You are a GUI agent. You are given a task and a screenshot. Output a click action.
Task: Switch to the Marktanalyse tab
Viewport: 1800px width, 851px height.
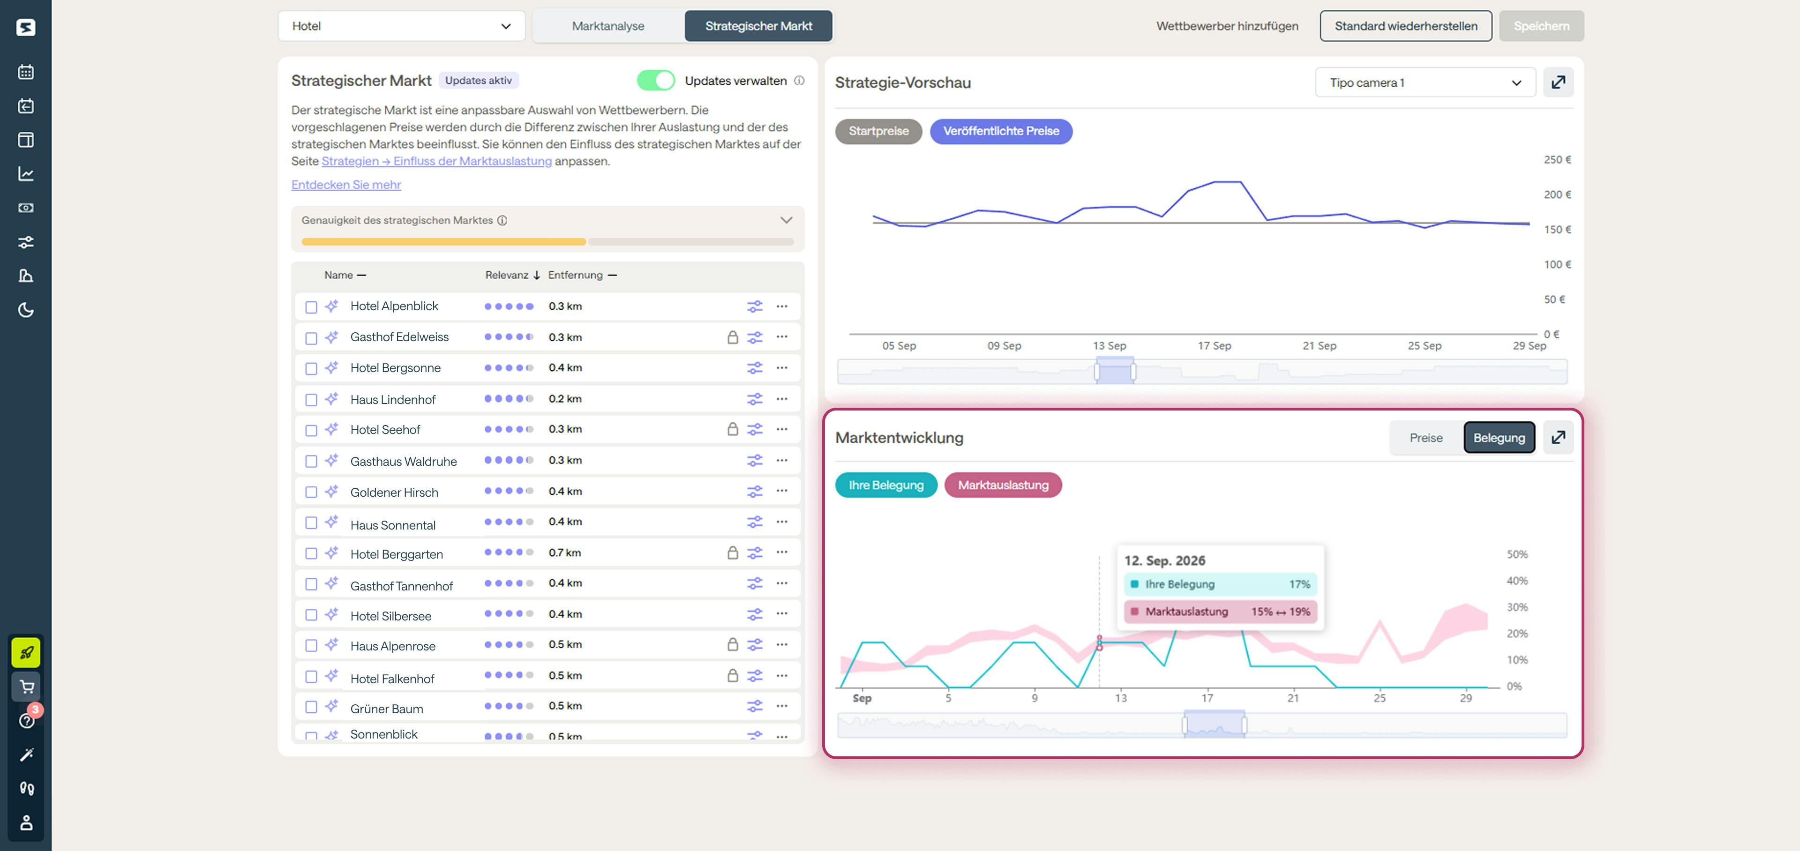608,26
